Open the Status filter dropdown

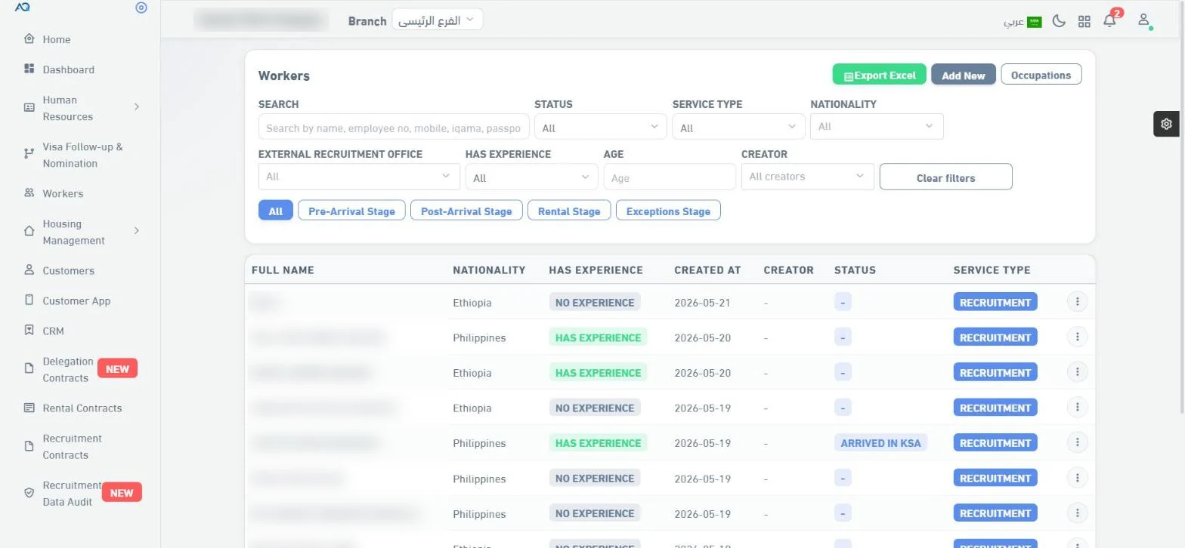(601, 128)
